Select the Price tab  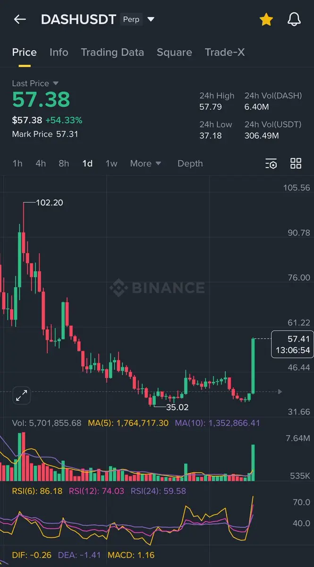tap(25, 52)
